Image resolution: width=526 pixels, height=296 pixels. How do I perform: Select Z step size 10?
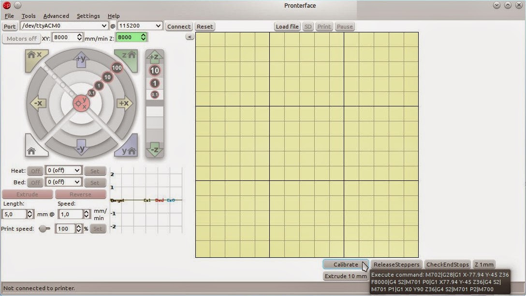click(x=155, y=71)
